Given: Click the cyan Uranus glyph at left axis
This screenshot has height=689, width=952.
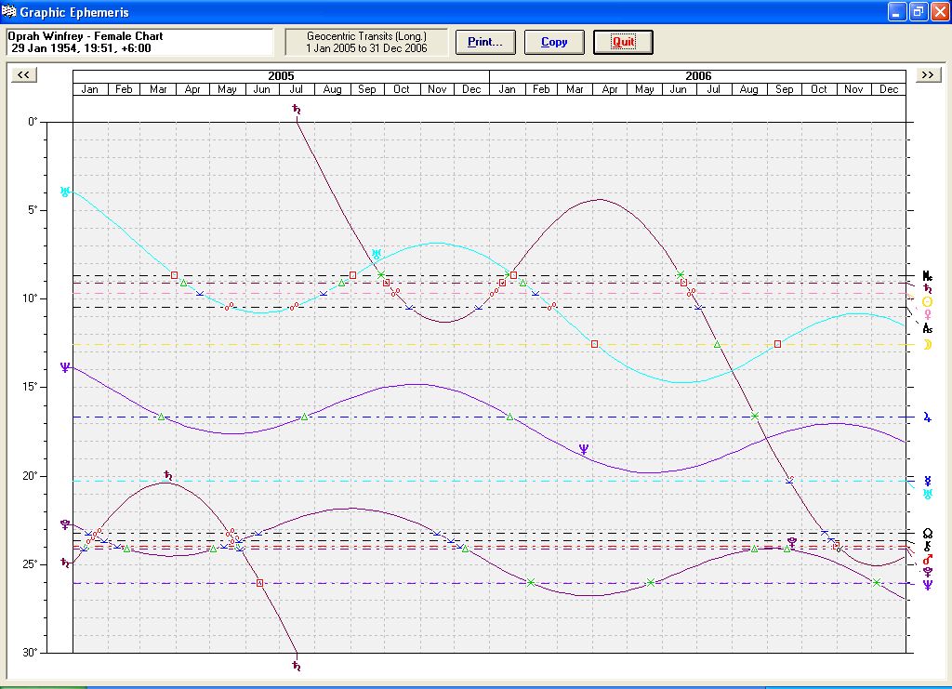Looking at the screenshot, I should click(64, 192).
